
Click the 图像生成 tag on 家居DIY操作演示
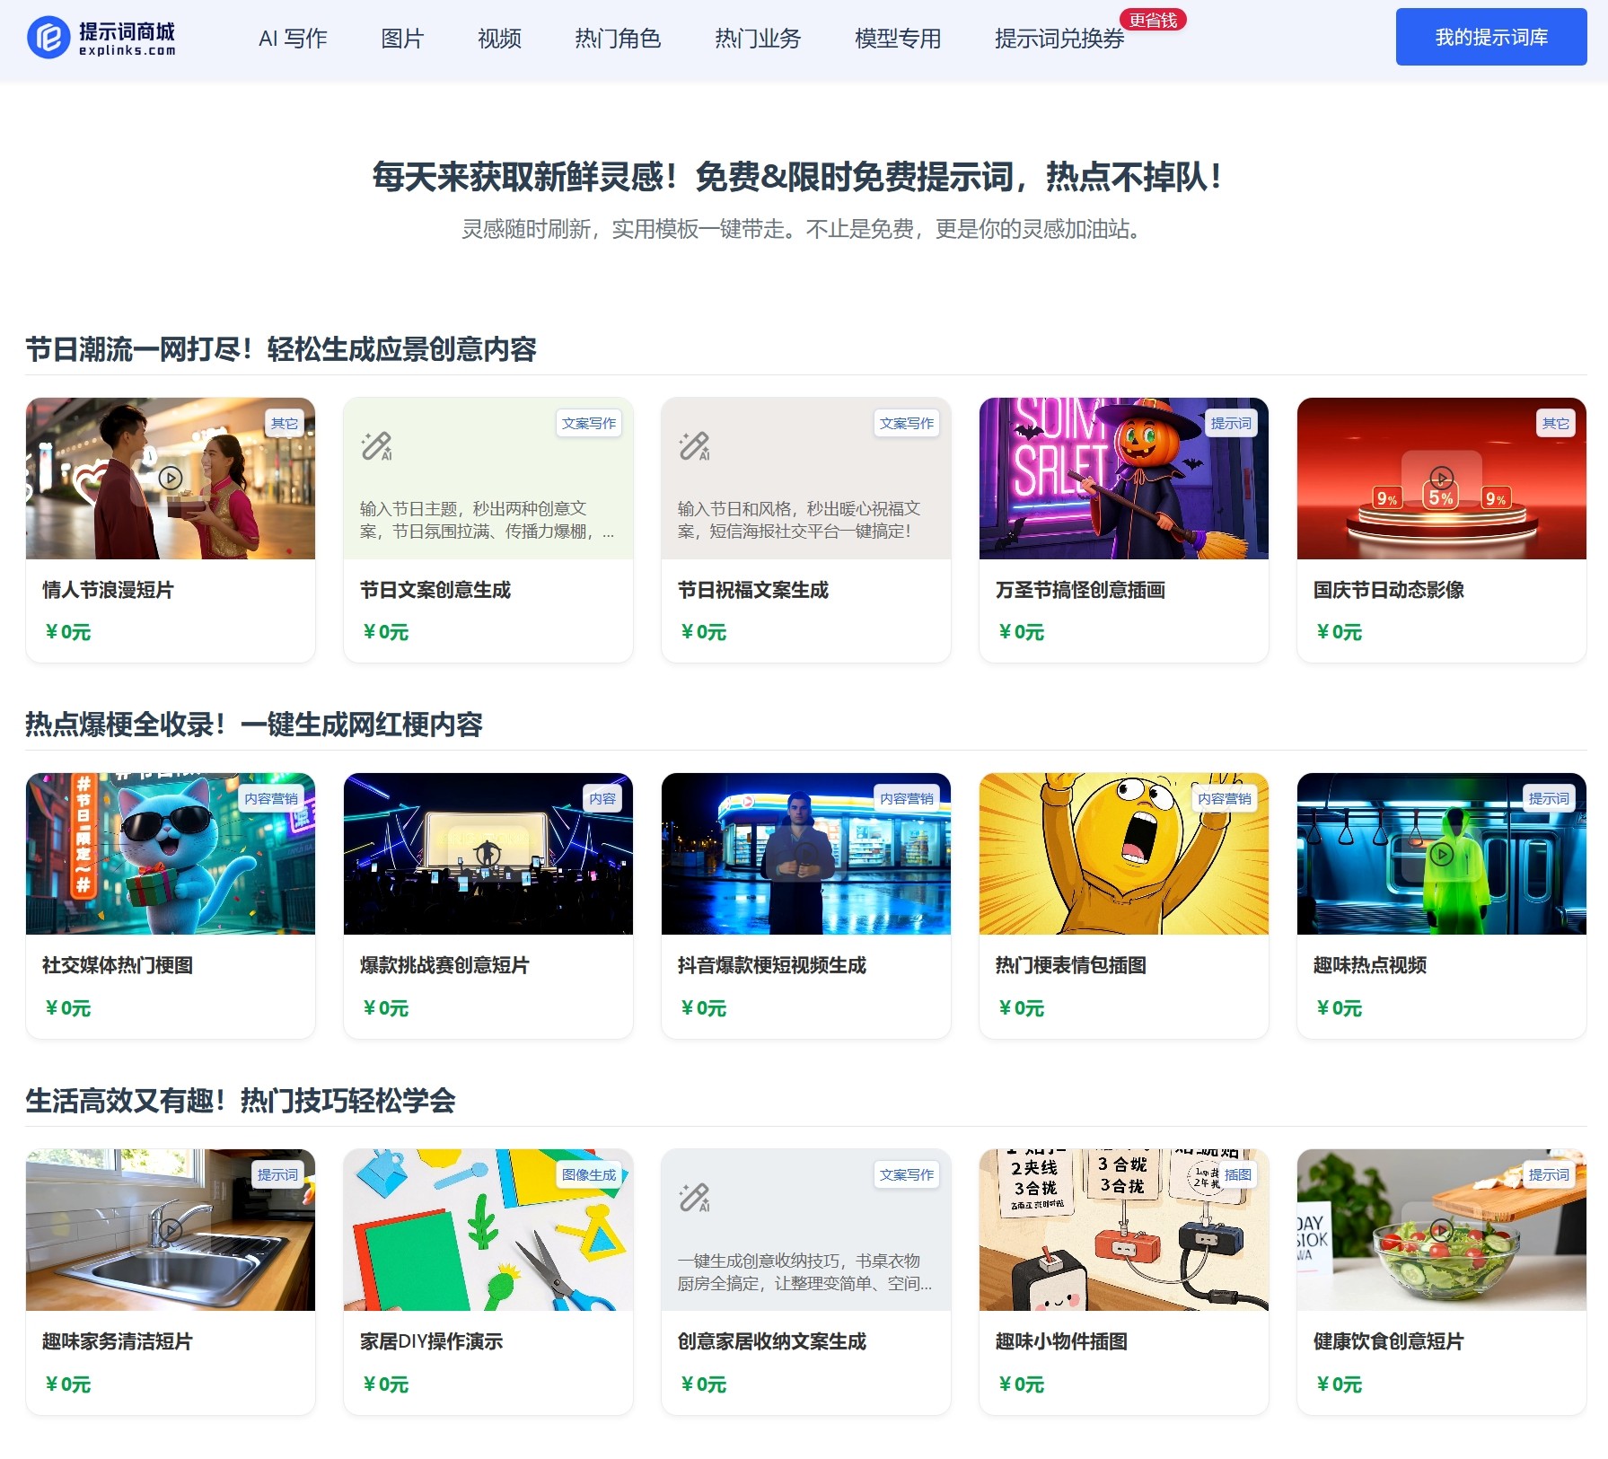click(x=588, y=1174)
